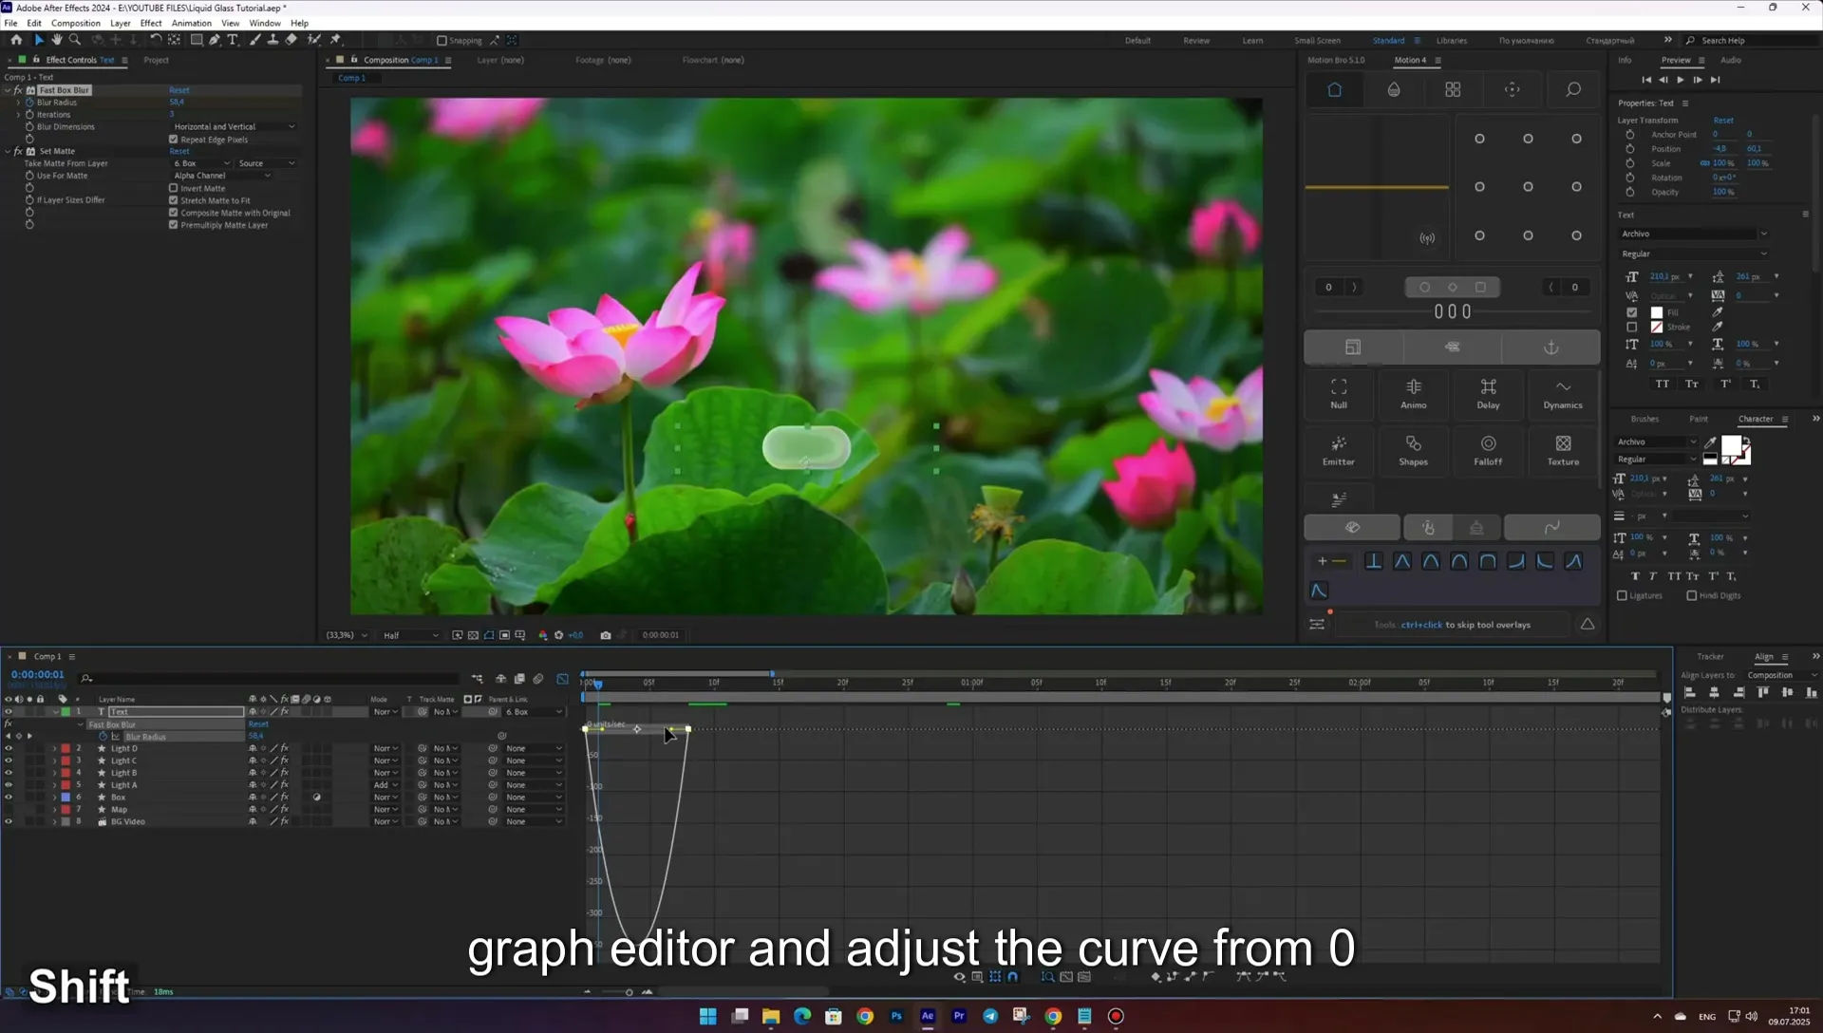Switch to the Libraries workspace
Screen dimensions: 1823x1033
pyautogui.click(x=1451, y=41)
